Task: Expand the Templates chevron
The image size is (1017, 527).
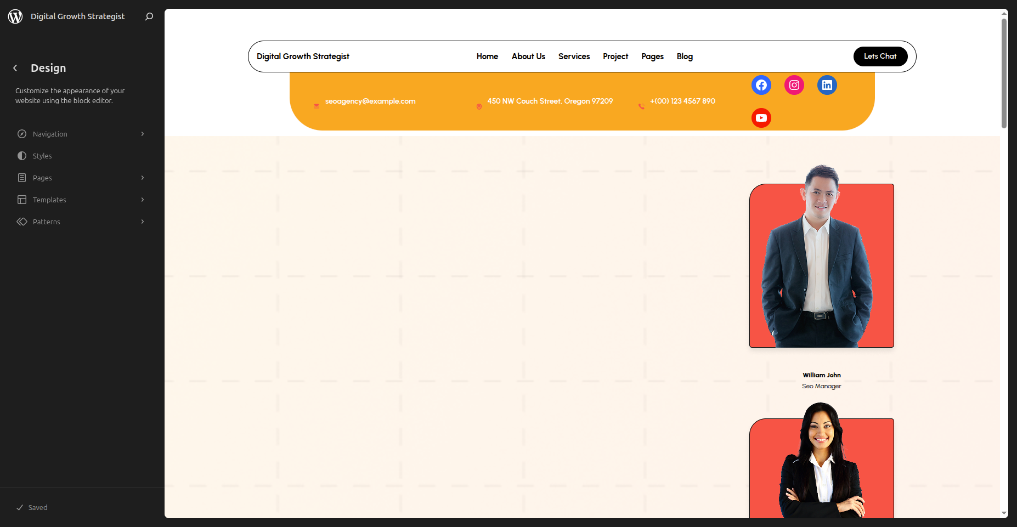Action: coord(143,200)
